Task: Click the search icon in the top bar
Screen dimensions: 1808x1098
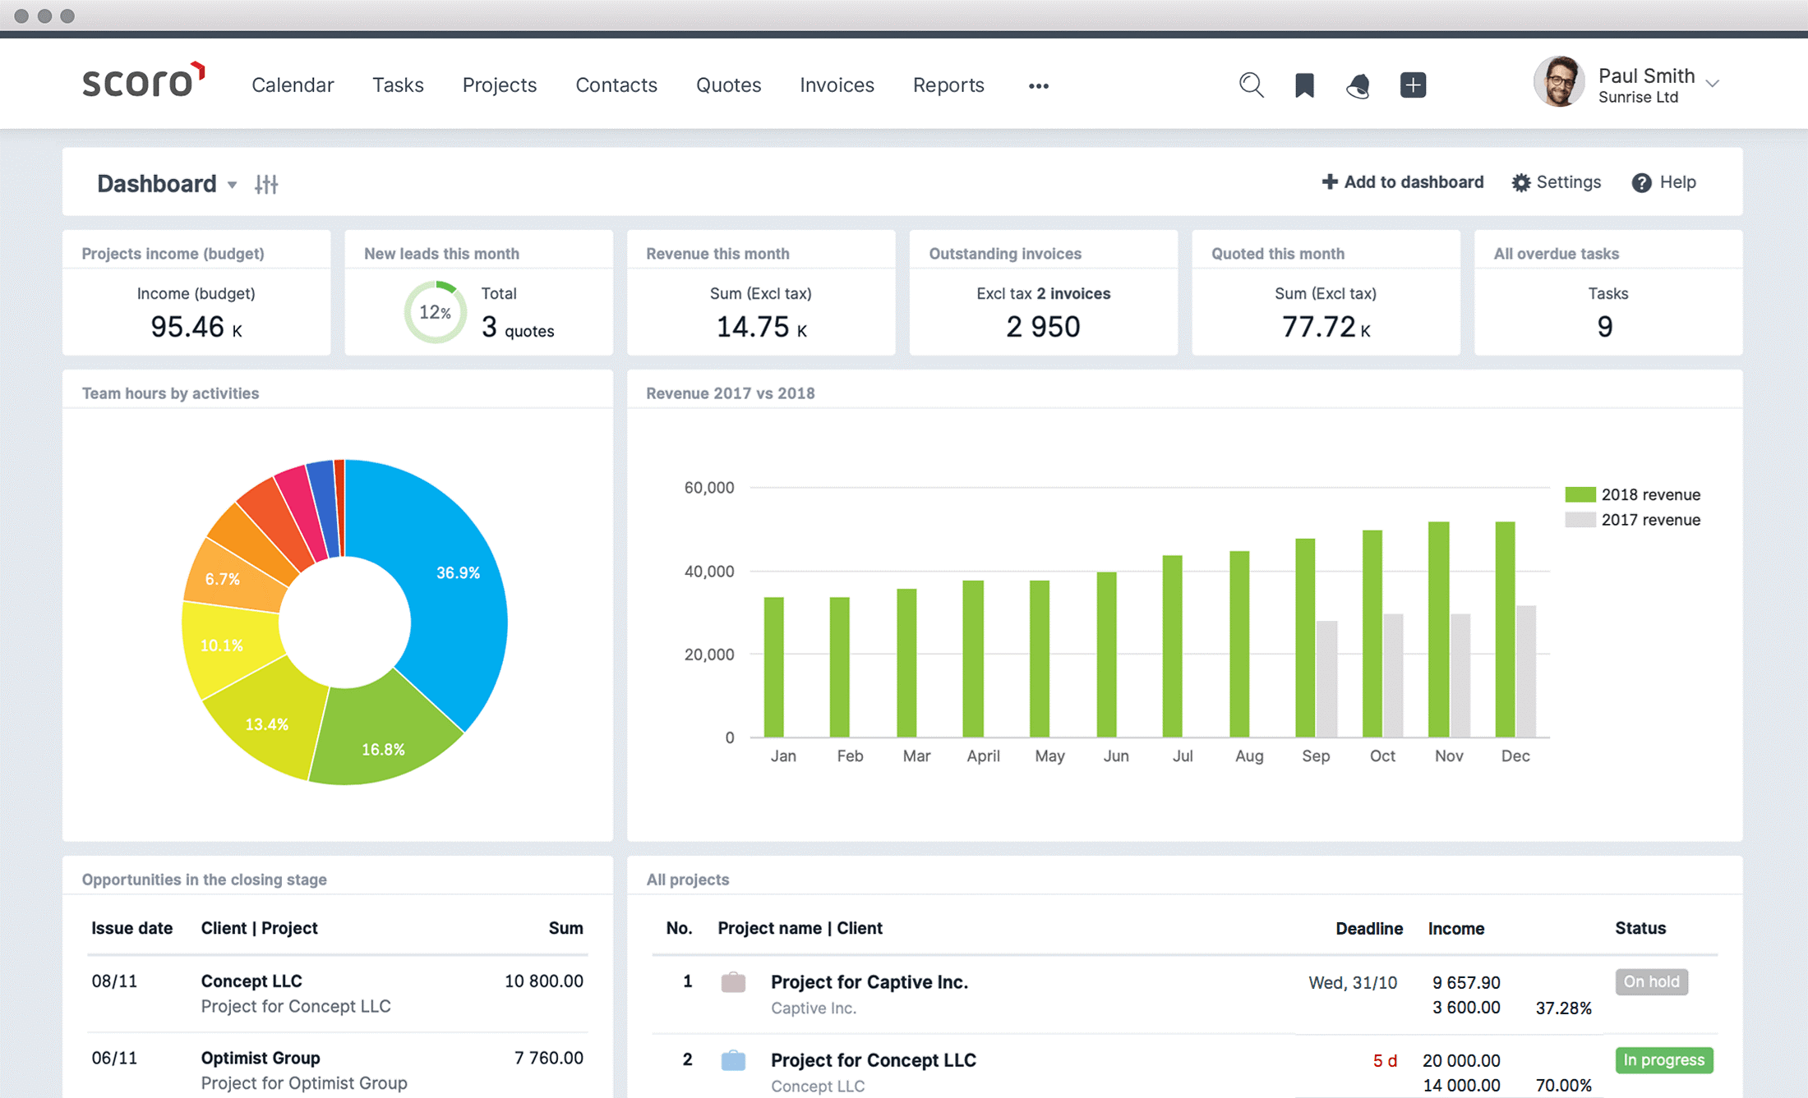Action: [x=1249, y=84]
